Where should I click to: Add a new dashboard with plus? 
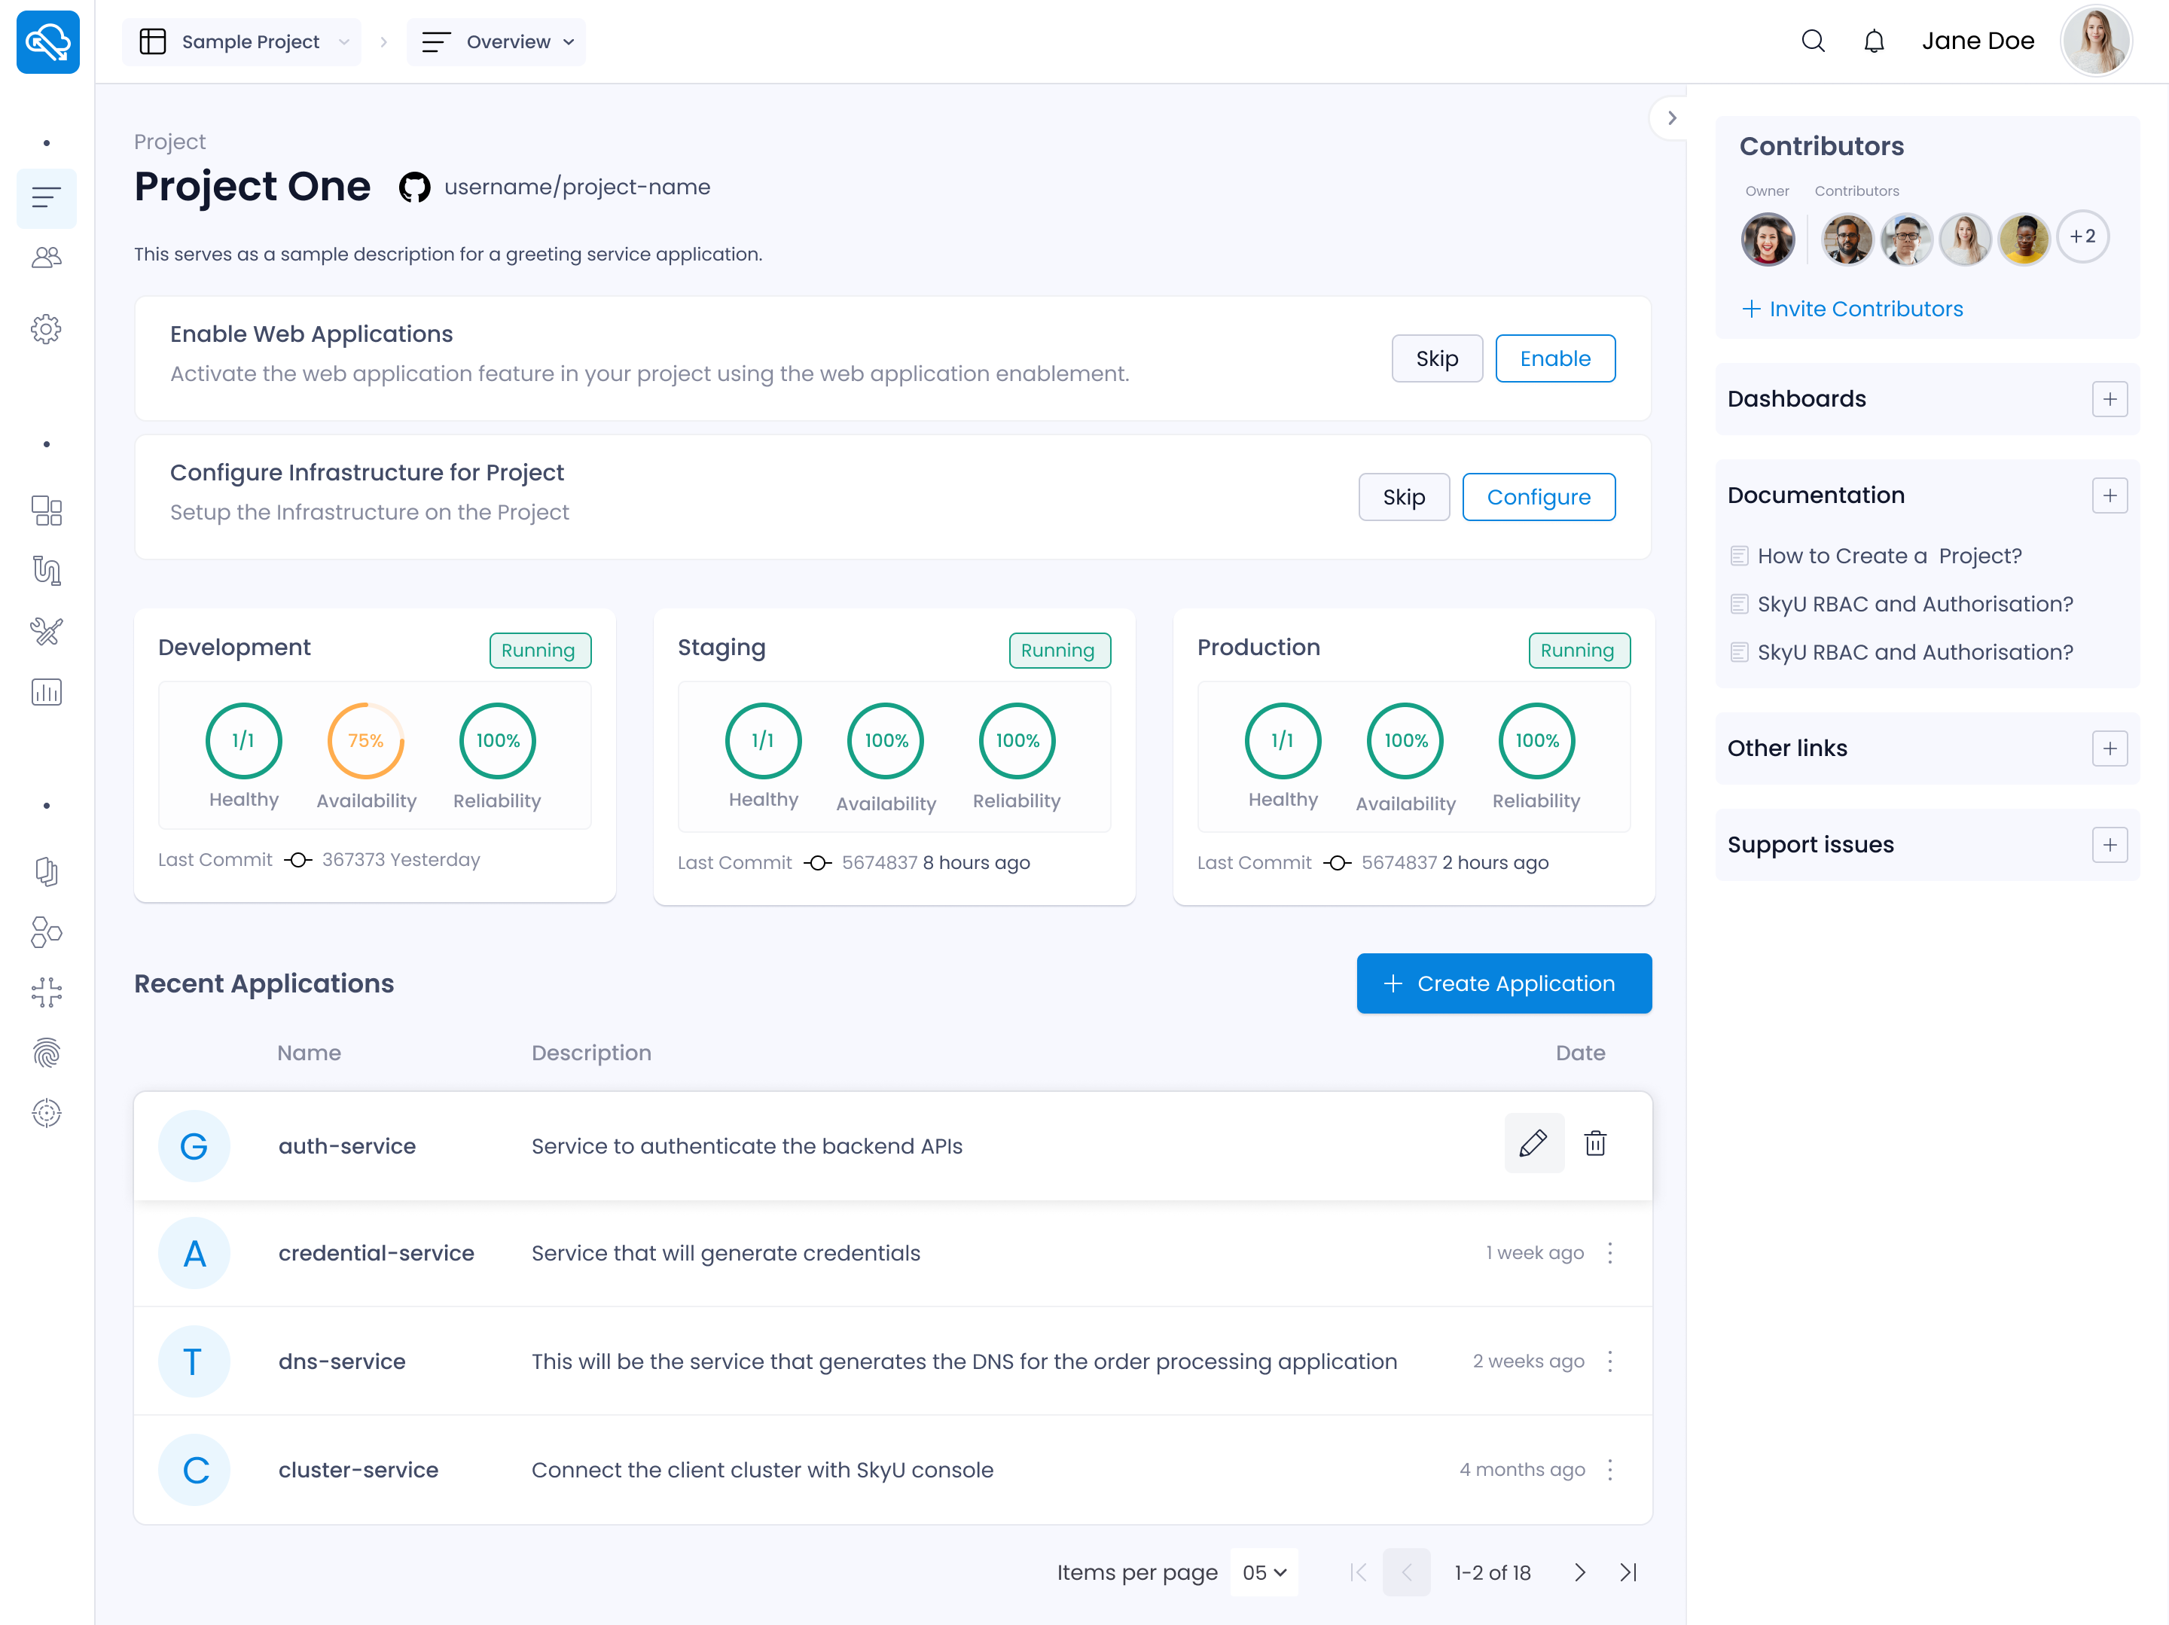[2110, 399]
